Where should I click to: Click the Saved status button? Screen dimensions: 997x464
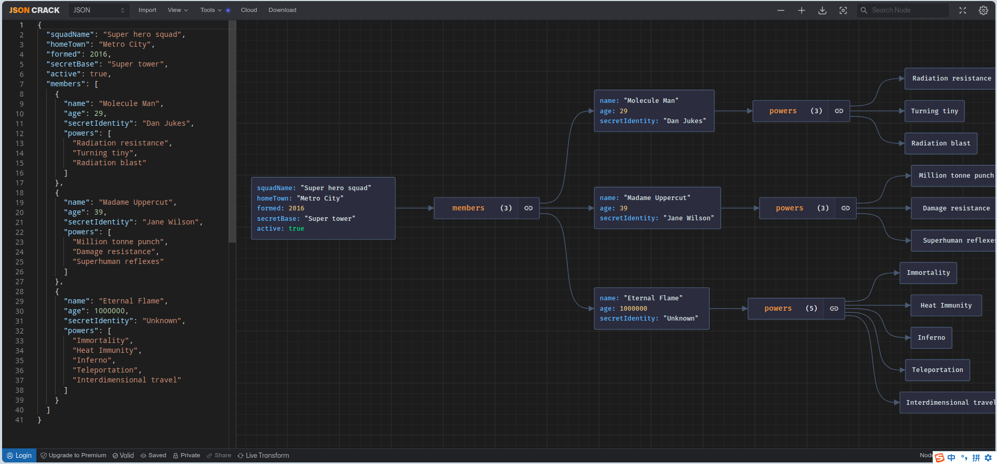pyautogui.click(x=153, y=456)
